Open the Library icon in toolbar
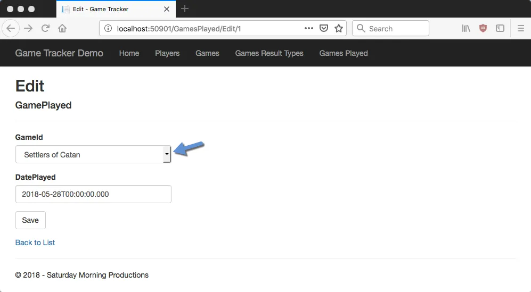Screen dimensions: 531x292 pos(466,28)
